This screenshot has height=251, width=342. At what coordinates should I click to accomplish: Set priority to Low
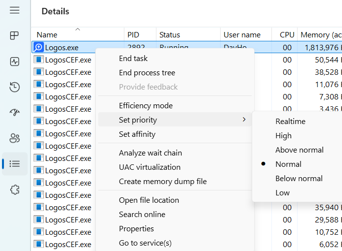click(282, 193)
